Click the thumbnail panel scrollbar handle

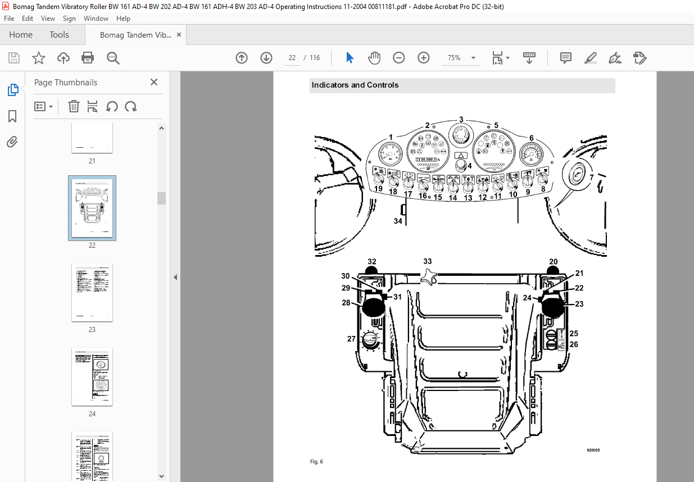pos(162,198)
